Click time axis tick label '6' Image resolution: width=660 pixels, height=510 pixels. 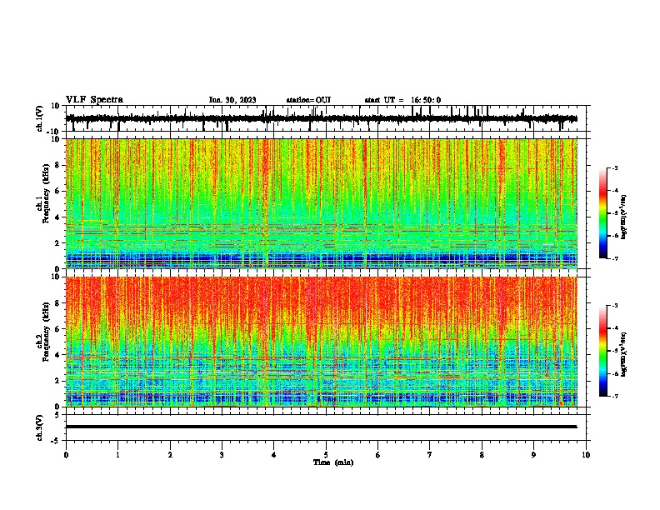[378, 455]
